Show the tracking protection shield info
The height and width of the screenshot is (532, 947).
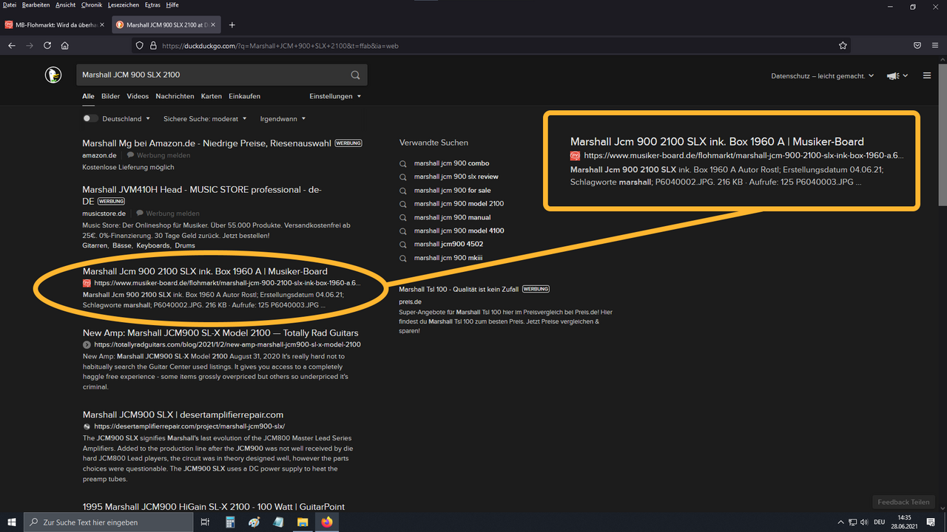click(140, 45)
